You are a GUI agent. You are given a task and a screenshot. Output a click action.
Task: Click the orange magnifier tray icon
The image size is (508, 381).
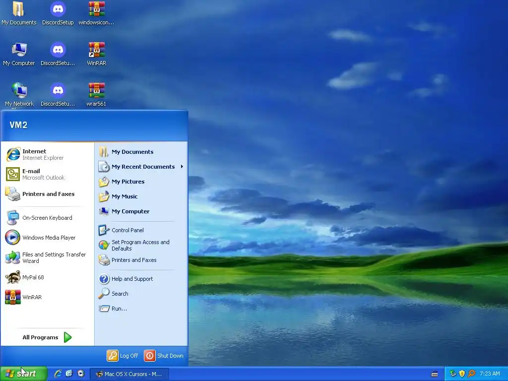point(471,374)
